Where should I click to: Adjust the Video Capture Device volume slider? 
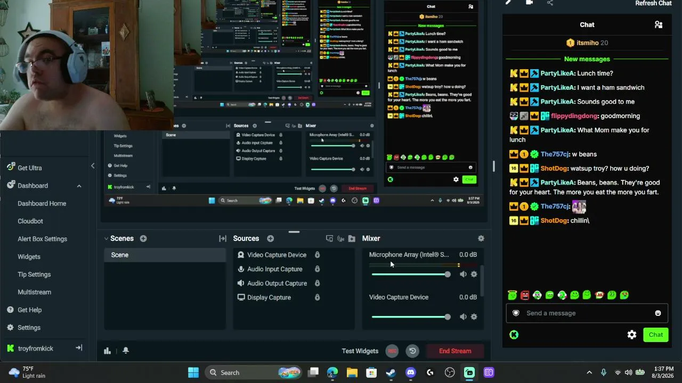coord(411,317)
